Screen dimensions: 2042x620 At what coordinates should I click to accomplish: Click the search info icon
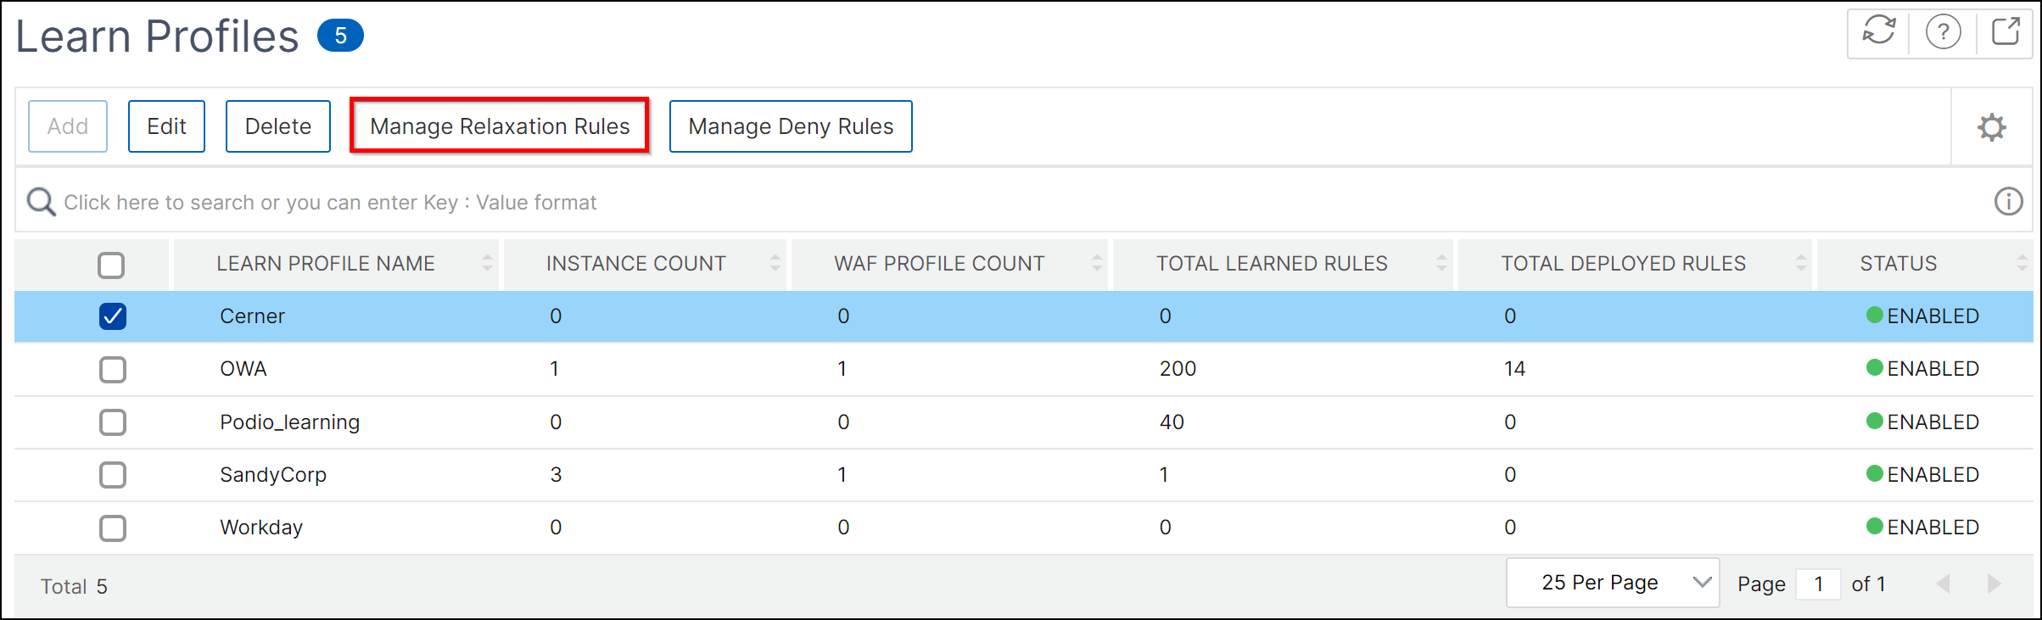click(2008, 202)
